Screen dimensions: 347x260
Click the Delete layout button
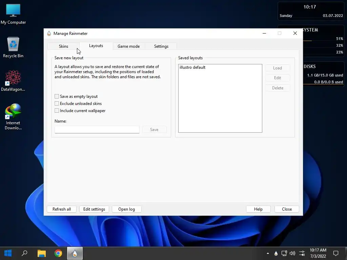[x=278, y=88]
